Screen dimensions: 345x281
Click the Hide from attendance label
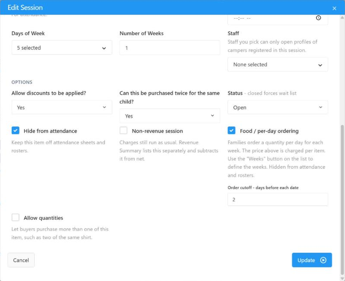coord(50,131)
